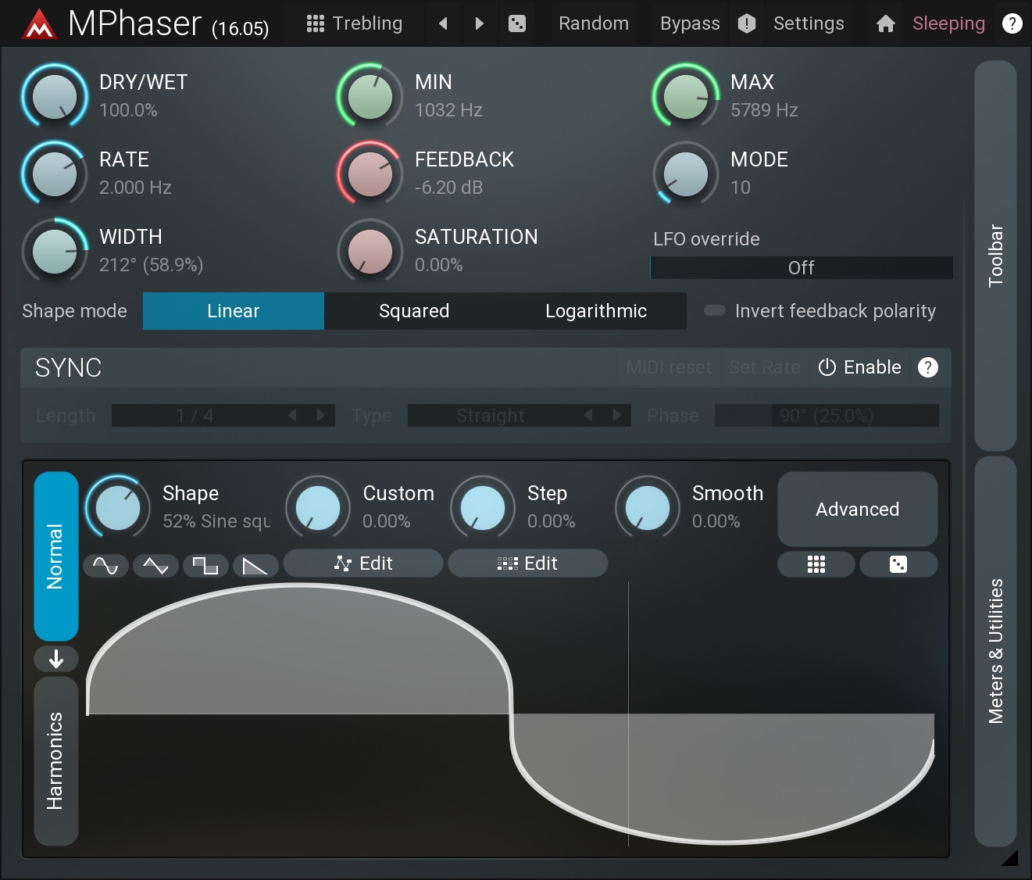
Task: Open the SYNC section help icon
Action: click(x=927, y=367)
